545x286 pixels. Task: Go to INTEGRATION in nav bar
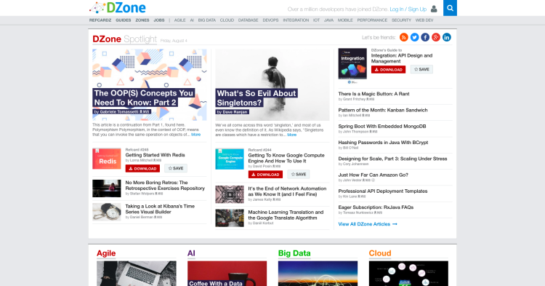tap(296, 20)
